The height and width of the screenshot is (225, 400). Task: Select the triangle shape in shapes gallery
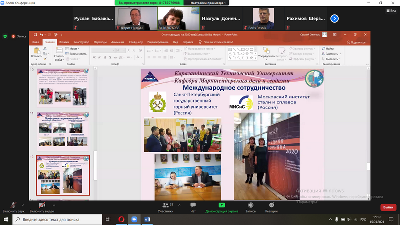(230, 54)
